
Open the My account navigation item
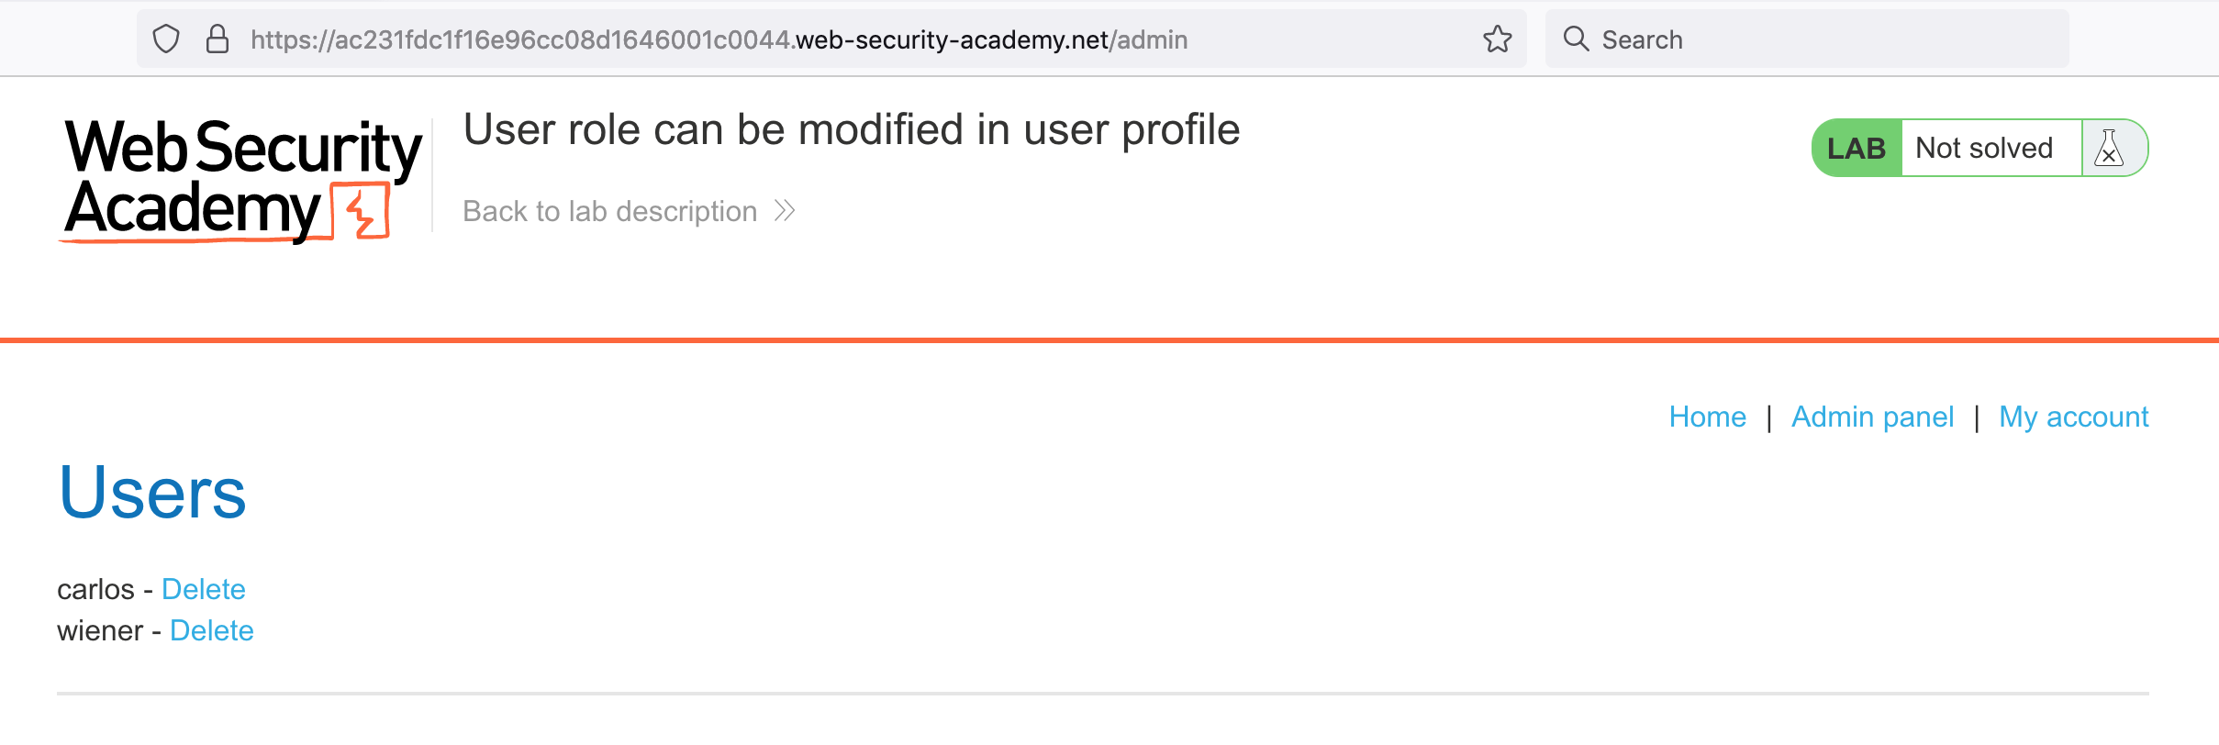click(2073, 417)
